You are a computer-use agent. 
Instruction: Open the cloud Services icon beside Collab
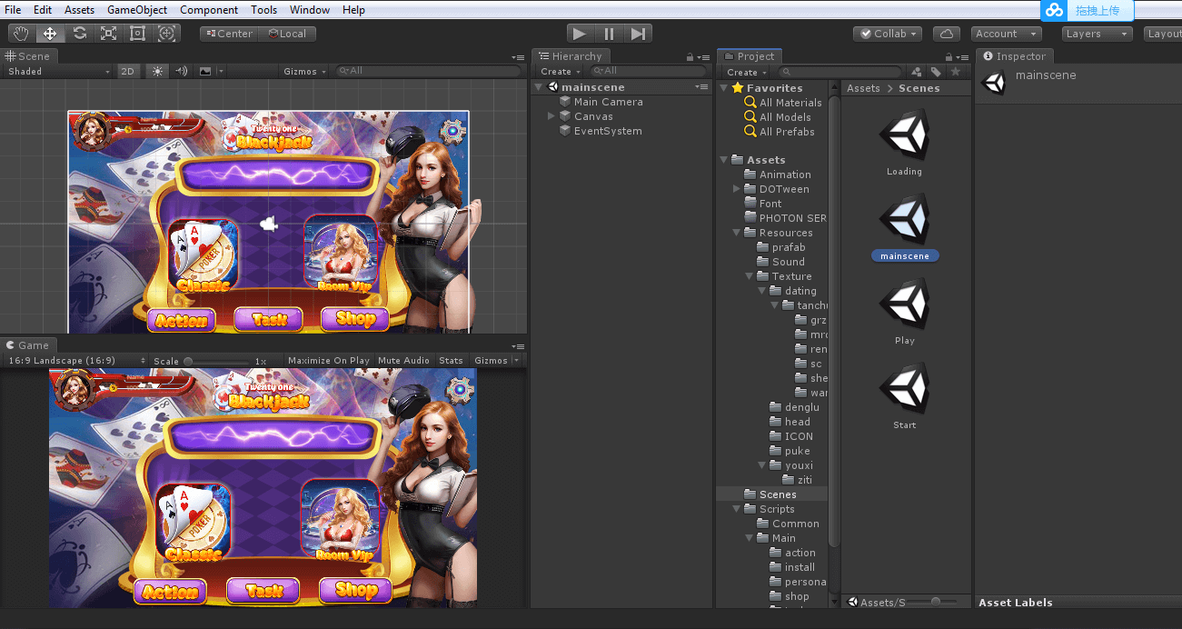pyautogui.click(x=947, y=34)
